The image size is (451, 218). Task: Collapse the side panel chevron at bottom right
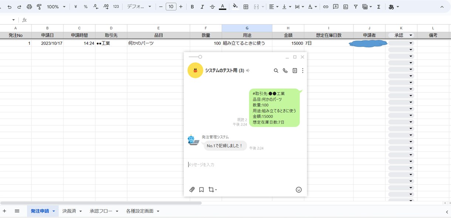click(447, 211)
